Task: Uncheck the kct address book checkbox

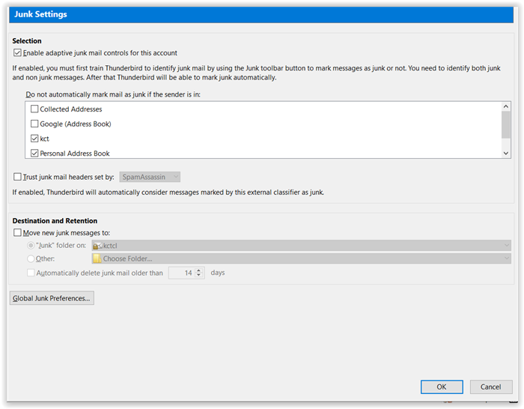Action: (34, 139)
